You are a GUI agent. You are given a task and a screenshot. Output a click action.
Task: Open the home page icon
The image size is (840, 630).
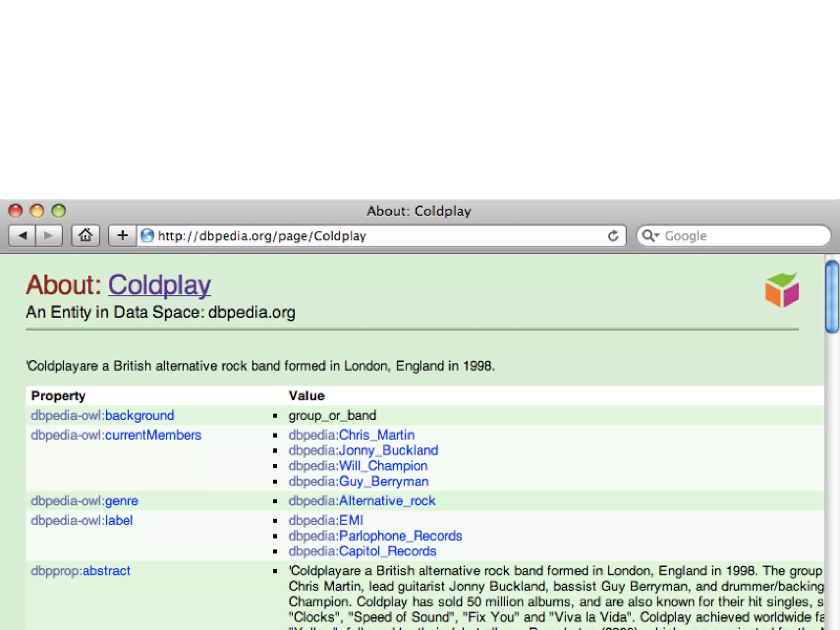[x=85, y=235]
